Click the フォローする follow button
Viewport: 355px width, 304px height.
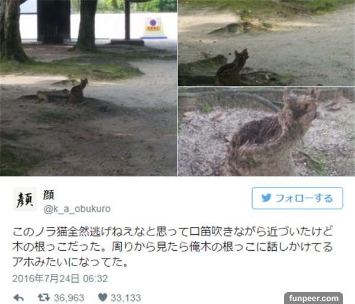pos(297,198)
